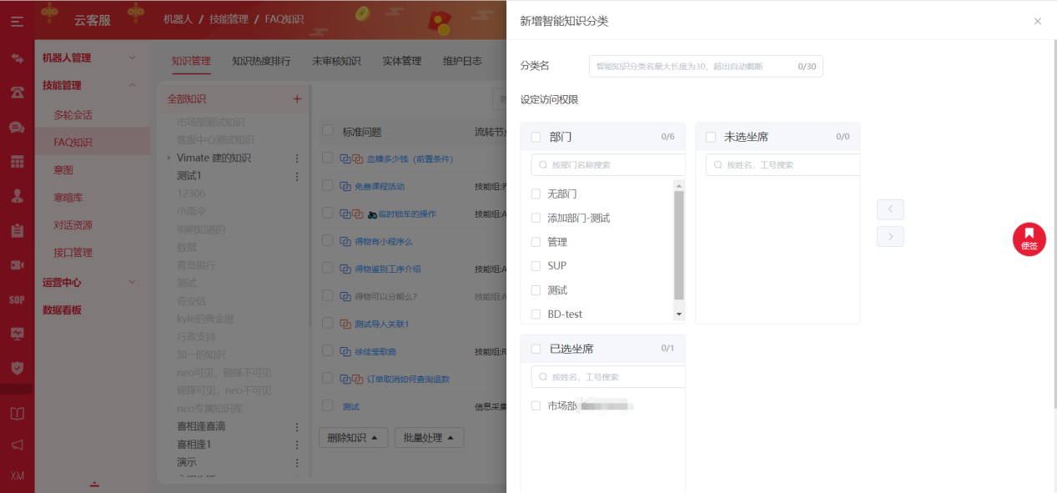Open the shield checkmark icon in the sidebar
The height and width of the screenshot is (493, 1057).
[x=17, y=368]
